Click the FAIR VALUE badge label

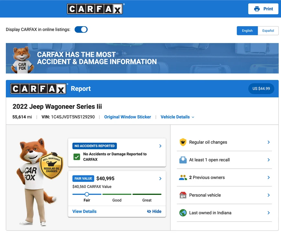pyautogui.click(x=83, y=179)
